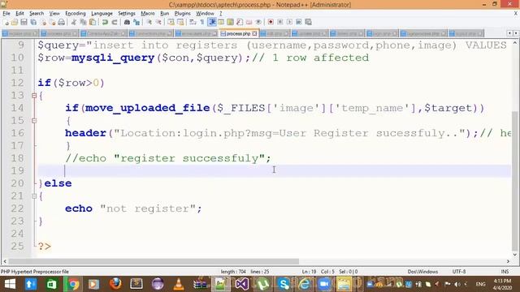Screen dimensions: 520x292
Task: Click the Save All toolbar icon
Action: coord(33,22)
